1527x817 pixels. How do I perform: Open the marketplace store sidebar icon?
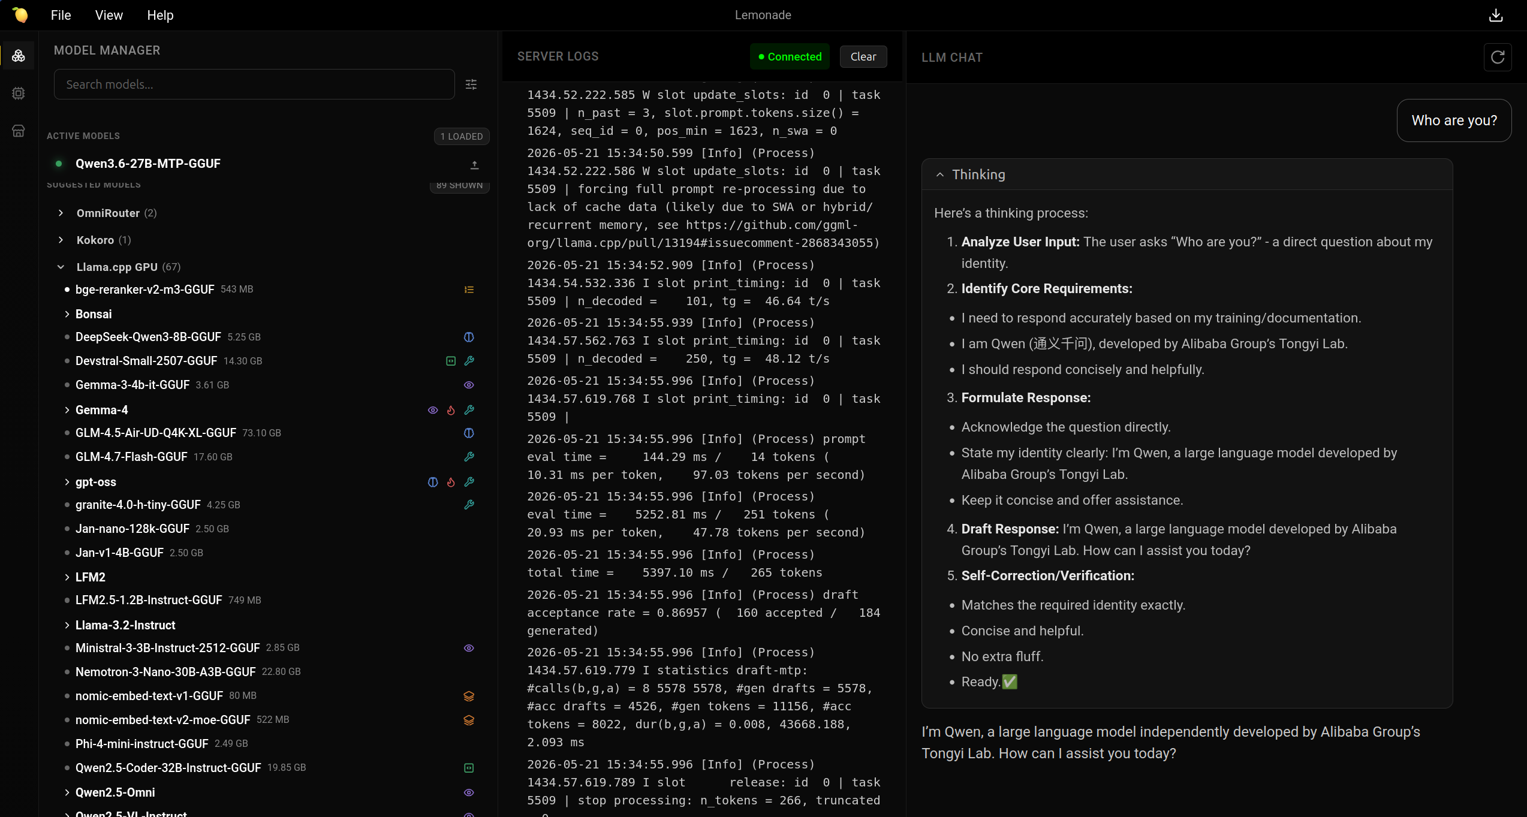coord(19,131)
